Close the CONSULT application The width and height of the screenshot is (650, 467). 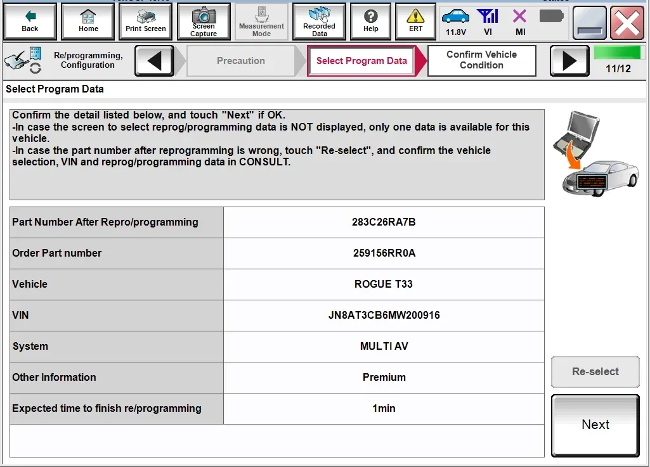tap(627, 23)
